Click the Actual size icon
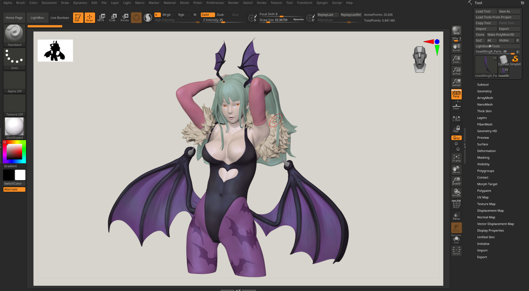The image size is (529, 291). point(456,71)
